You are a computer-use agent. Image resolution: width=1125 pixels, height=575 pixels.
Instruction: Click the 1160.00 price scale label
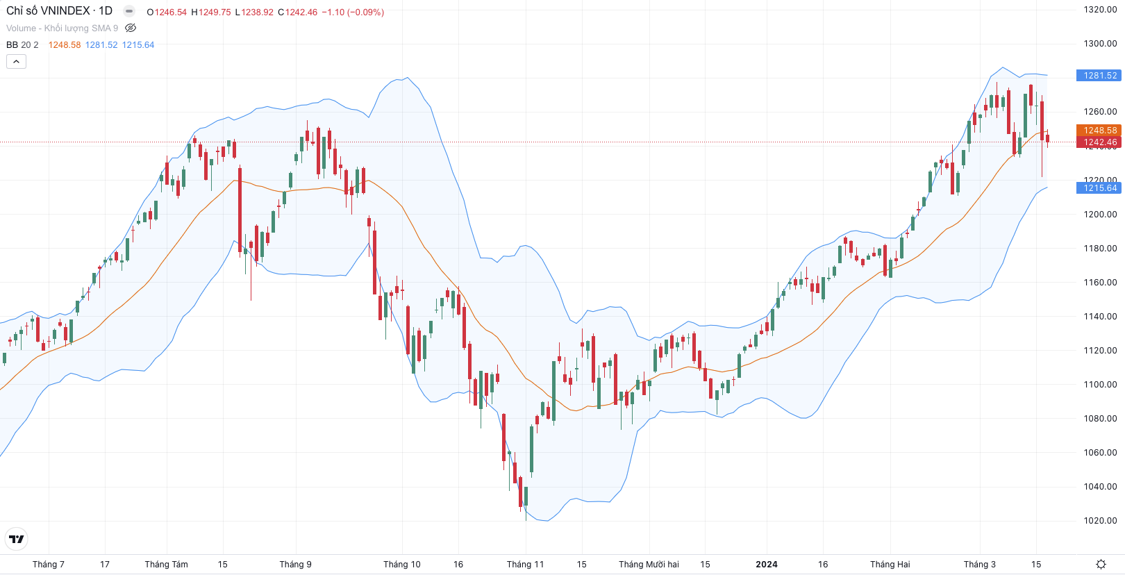tap(1100, 283)
